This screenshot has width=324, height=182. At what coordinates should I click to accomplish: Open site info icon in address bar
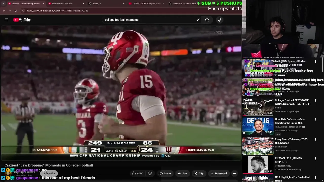click(x=23, y=11)
